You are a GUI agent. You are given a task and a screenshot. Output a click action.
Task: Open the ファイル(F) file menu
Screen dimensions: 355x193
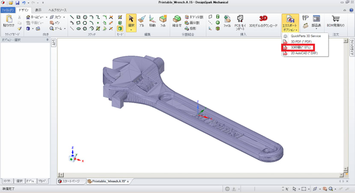(x=8, y=10)
